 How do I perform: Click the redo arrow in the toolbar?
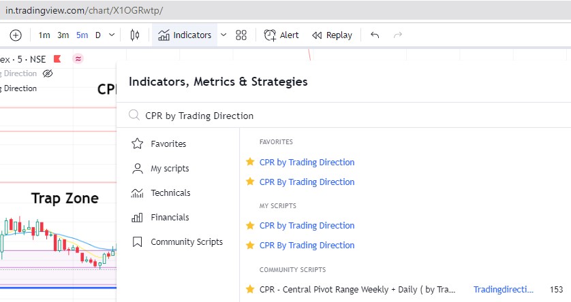pyautogui.click(x=398, y=35)
